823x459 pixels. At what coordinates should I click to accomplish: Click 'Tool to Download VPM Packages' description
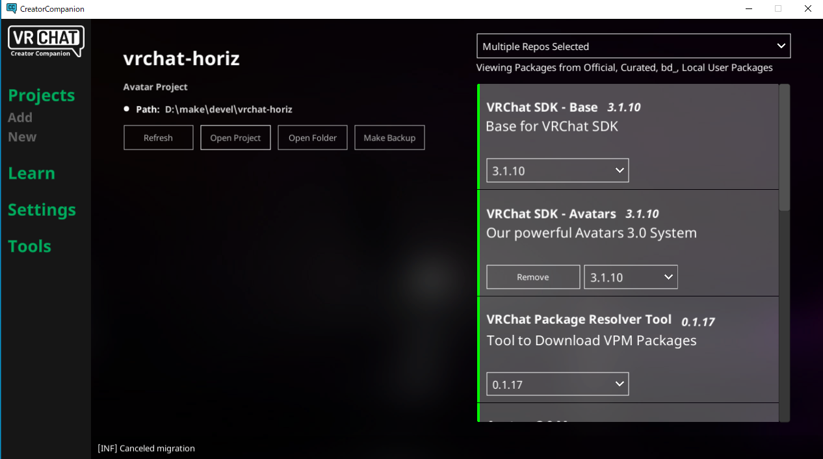click(592, 341)
